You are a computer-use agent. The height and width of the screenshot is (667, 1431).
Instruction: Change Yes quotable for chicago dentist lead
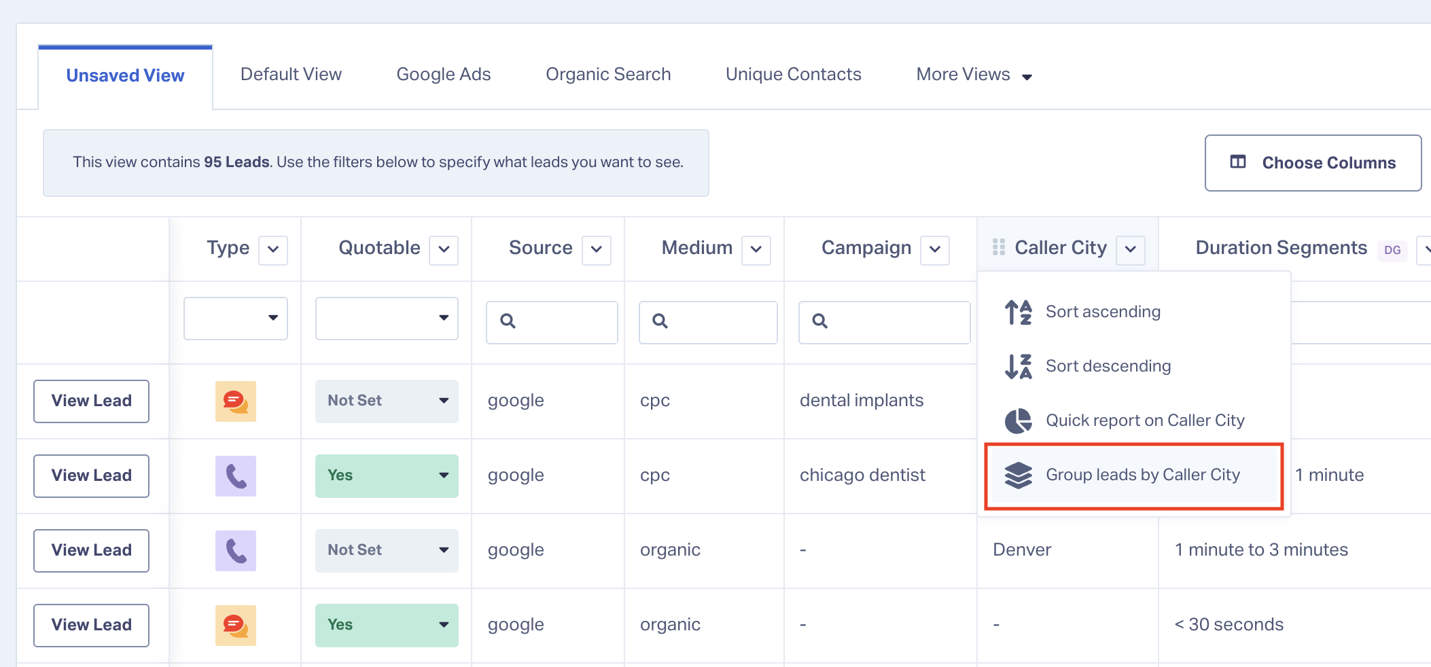[x=387, y=475]
